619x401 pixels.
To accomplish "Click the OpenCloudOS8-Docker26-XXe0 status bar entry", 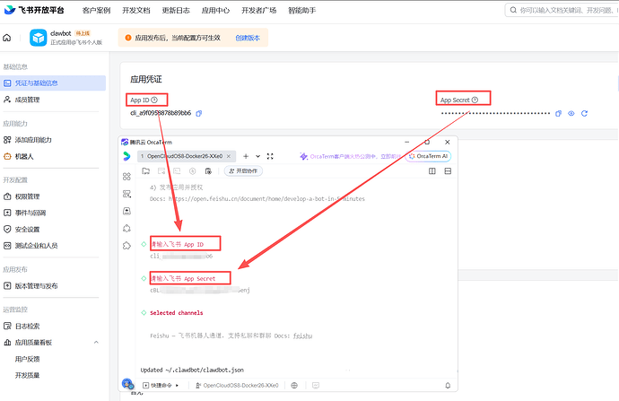I will (237, 385).
